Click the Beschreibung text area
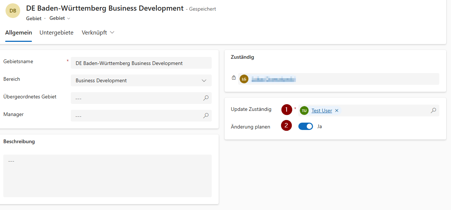 pos(107,175)
